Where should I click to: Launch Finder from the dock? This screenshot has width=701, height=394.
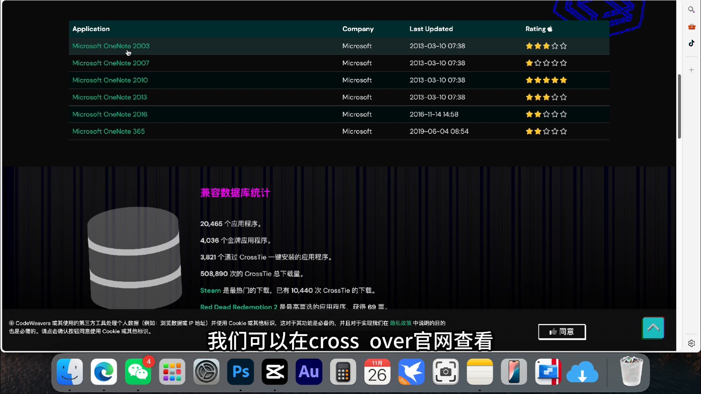click(70, 372)
